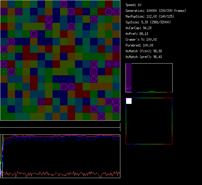The height and width of the screenshot is (185, 202).
Task: Select the 'Cramer's V: 100.0%' line
Action: [x=141, y=40]
